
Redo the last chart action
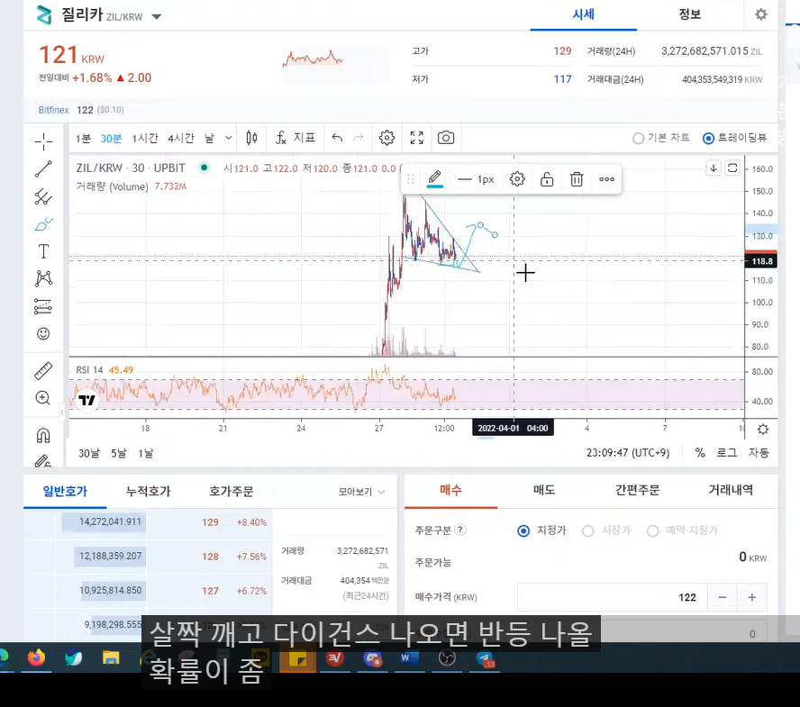click(x=359, y=138)
